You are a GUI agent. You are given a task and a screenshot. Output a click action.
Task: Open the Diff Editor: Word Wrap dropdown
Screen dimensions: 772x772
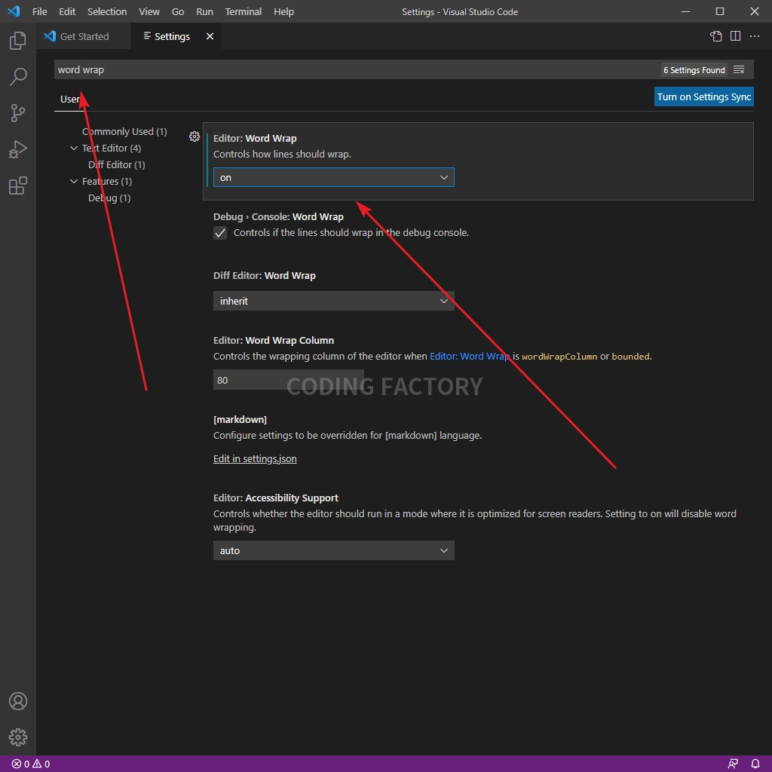point(334,301)
